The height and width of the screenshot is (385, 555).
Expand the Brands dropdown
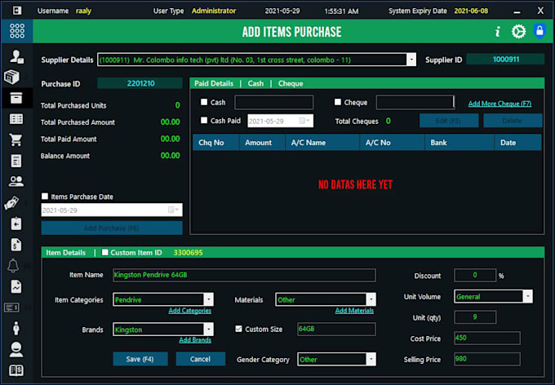pyautogui.click(x=208, y=330)
